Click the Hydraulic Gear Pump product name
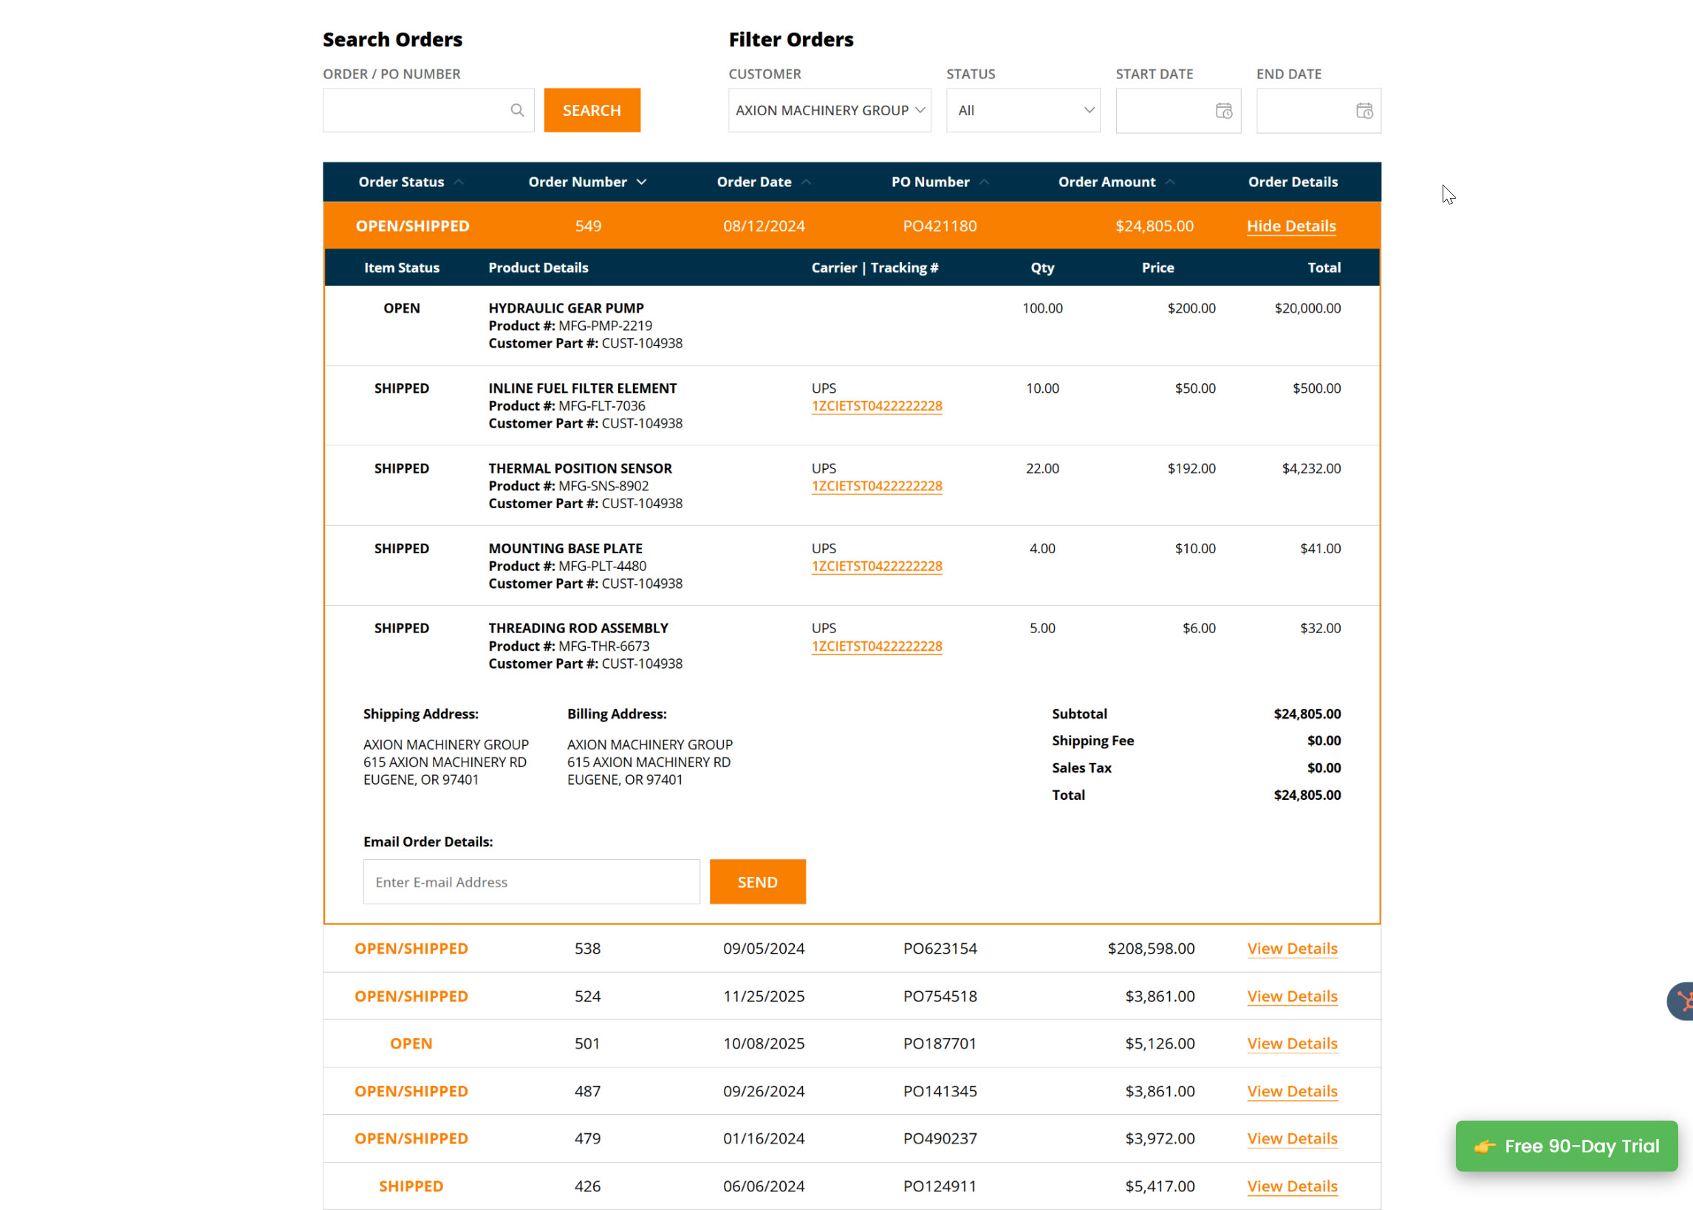Viewport: 1693px width, 1210px height. click(566, 308)
